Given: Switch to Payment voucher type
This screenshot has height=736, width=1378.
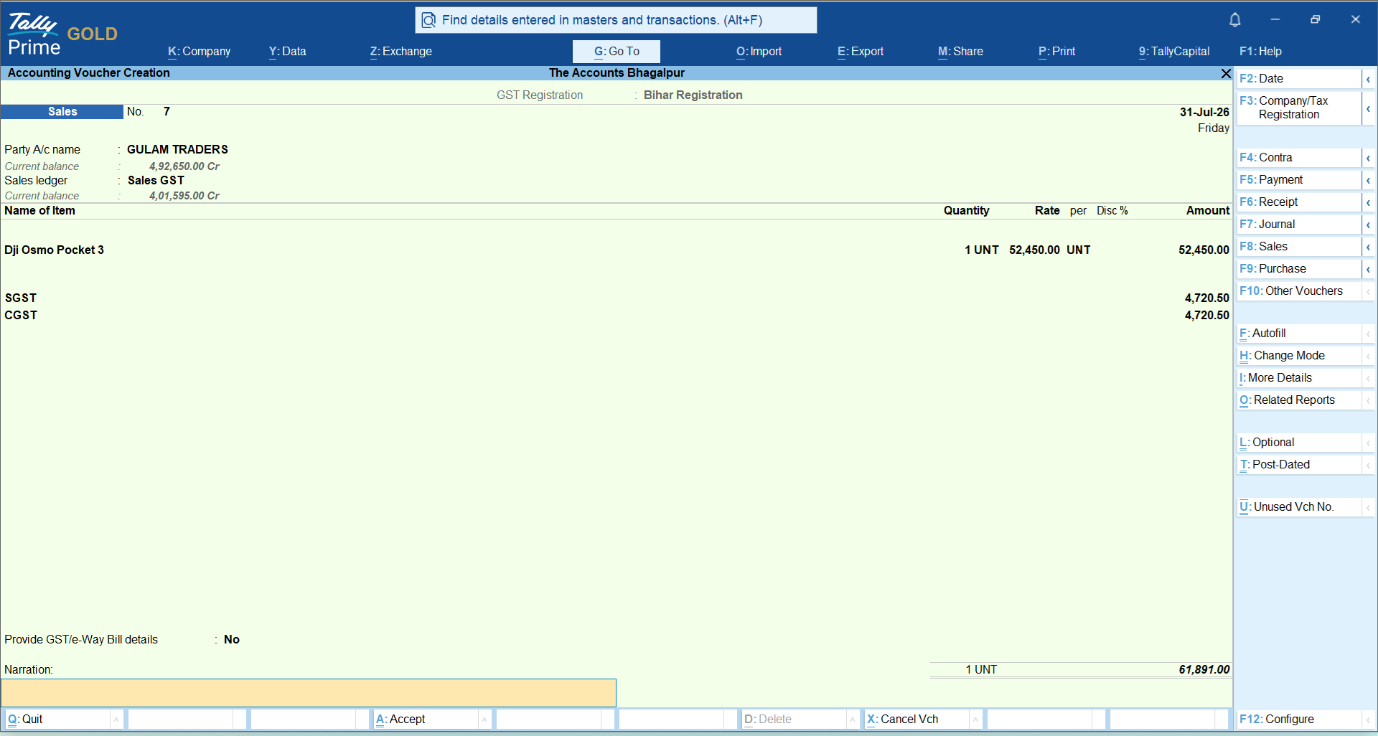Looking at the screenshot, I should pos(1299,180).
